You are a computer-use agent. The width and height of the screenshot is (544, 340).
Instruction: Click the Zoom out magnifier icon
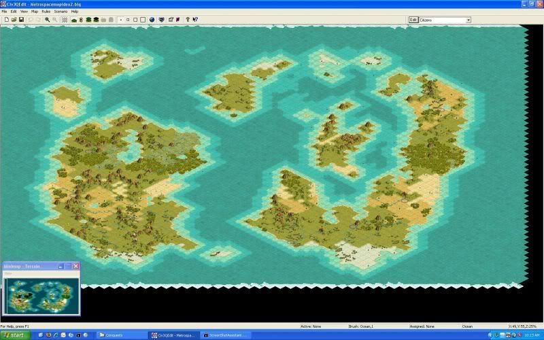tap(55, 20)
